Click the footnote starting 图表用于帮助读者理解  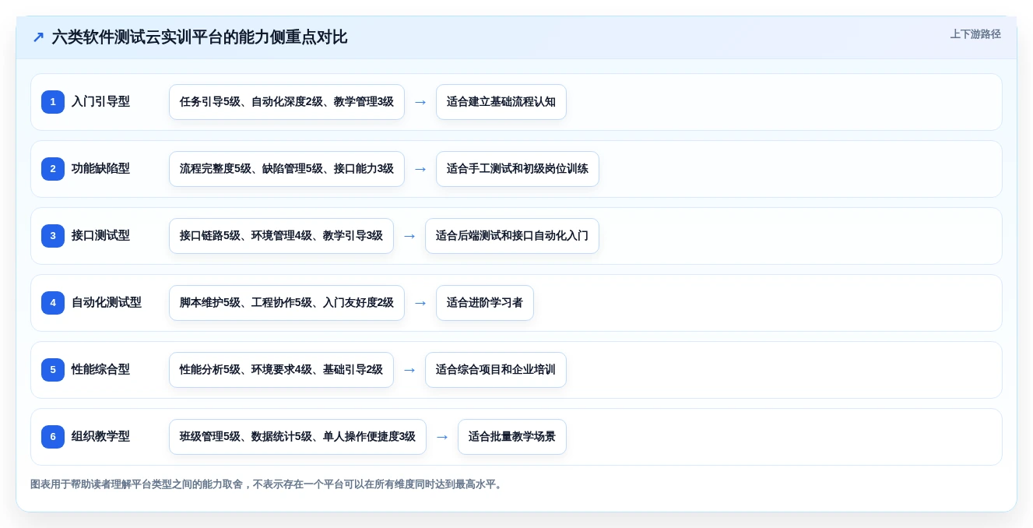268,484
